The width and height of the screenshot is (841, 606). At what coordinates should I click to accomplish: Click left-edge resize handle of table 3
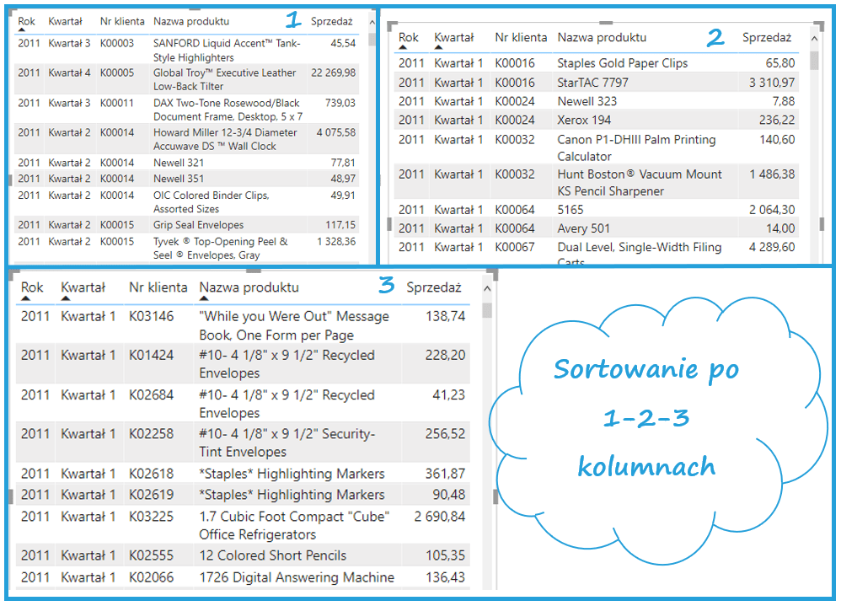pos(10,496)
